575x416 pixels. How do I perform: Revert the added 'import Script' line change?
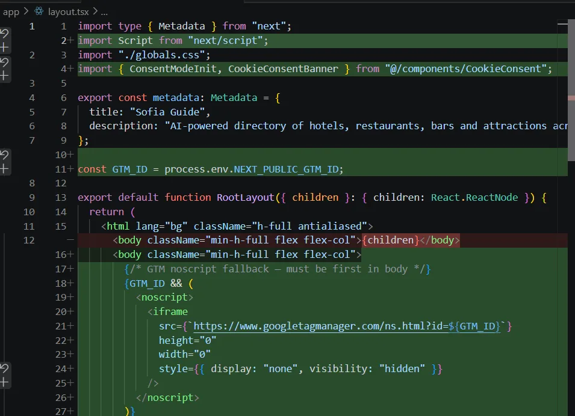[x=4, y=34]
